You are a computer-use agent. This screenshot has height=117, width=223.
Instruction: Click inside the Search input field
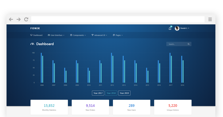177,44
